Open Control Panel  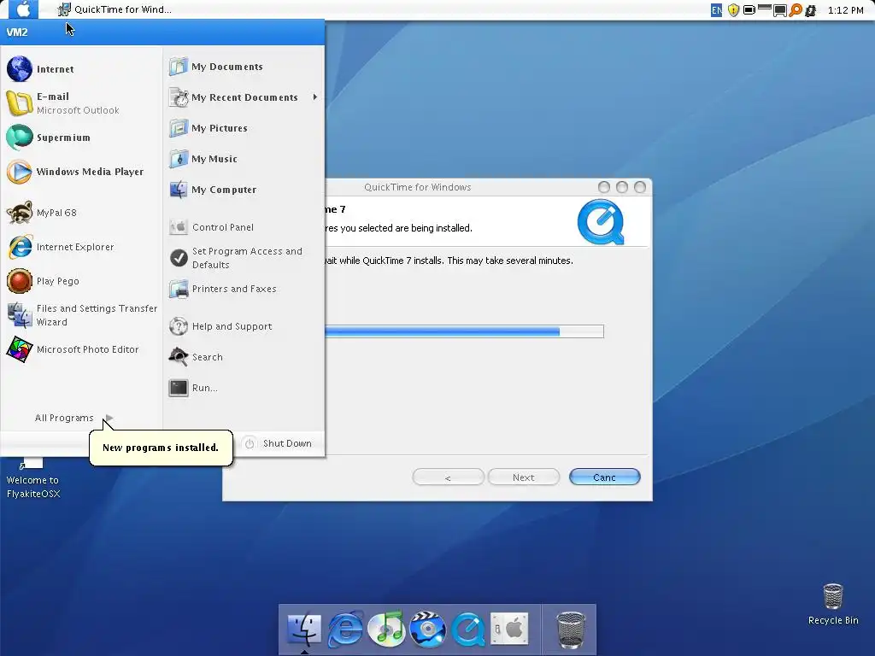click(x=244, y=227)
